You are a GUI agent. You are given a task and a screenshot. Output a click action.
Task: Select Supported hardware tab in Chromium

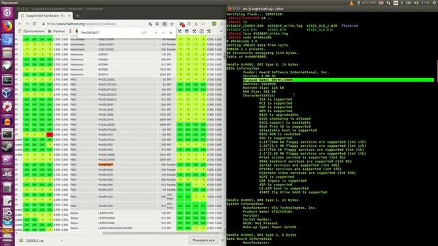pyautogui.click(x=45, y=16)
